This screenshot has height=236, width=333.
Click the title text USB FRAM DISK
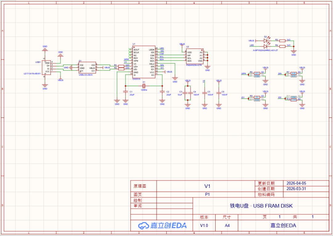point(261,206)
